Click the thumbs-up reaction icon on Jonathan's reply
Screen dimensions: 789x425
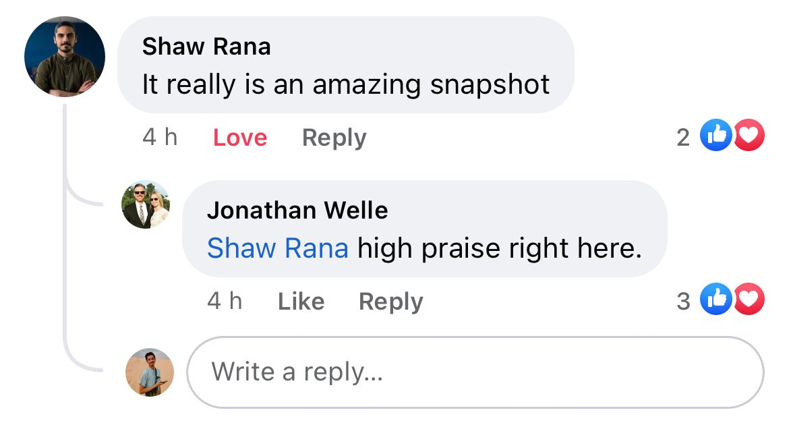(715, 300)
